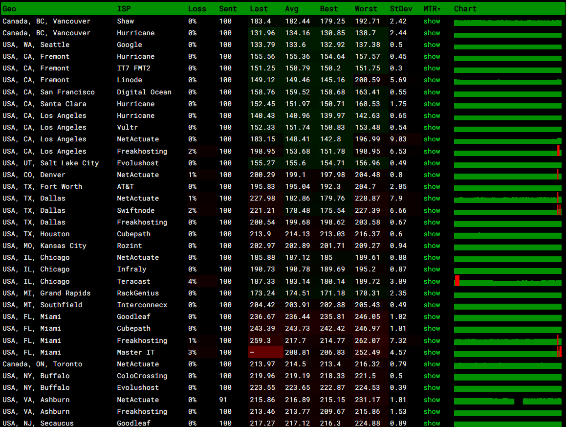This screenshot has height=427, width=566.
Task: Select 'USA, UT, Salt Lake City' cell
Action: point(50,163)
